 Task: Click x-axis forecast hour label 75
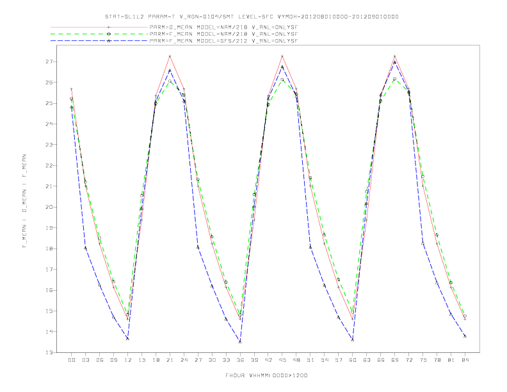tap(423, 360)
